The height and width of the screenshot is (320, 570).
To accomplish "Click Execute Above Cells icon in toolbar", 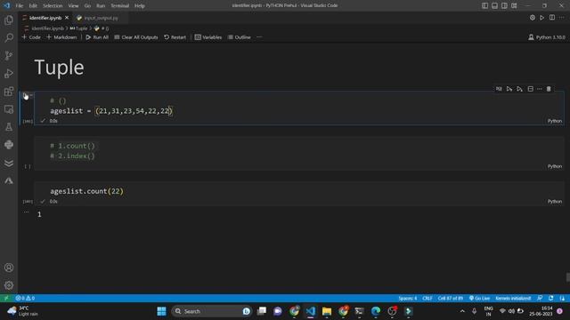I will pyautogui.click(x=509, y=89).
